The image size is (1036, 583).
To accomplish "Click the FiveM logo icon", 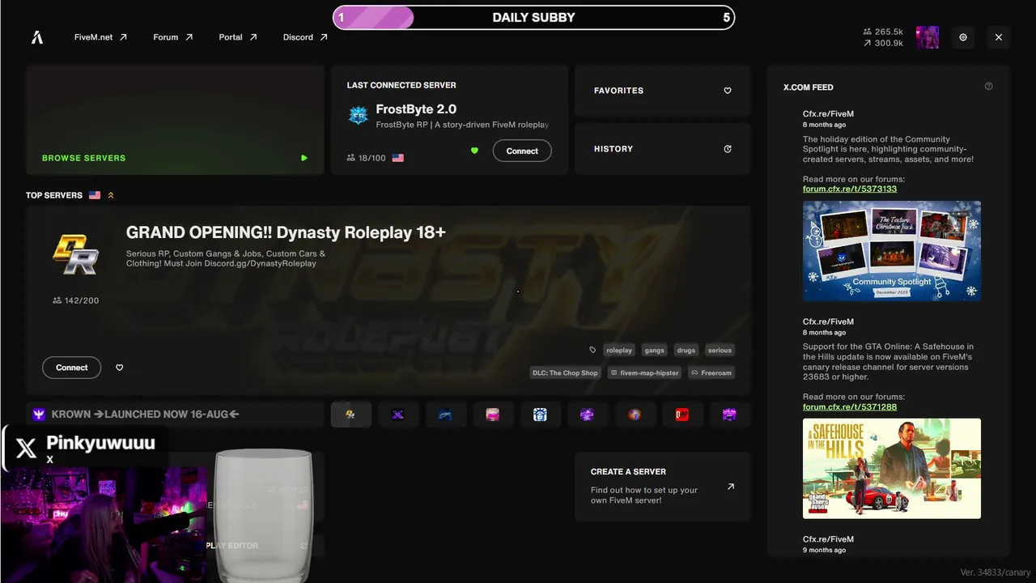I will pyautogui.click(x=37, y=37).
